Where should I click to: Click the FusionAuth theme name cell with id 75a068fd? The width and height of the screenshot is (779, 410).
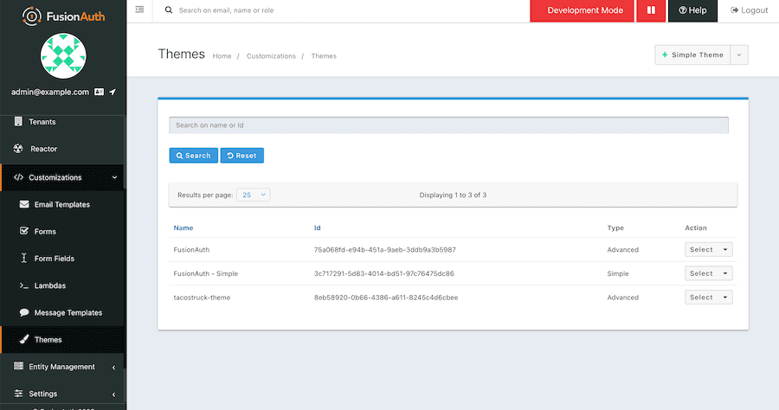pyautogui.click(x=191, y=250)
